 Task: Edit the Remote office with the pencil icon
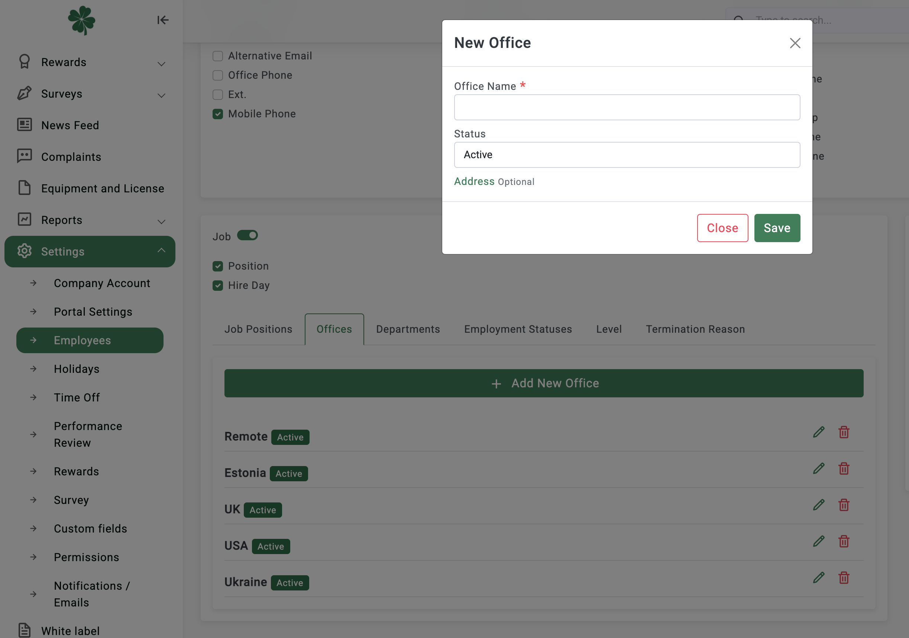coord(819,432)
